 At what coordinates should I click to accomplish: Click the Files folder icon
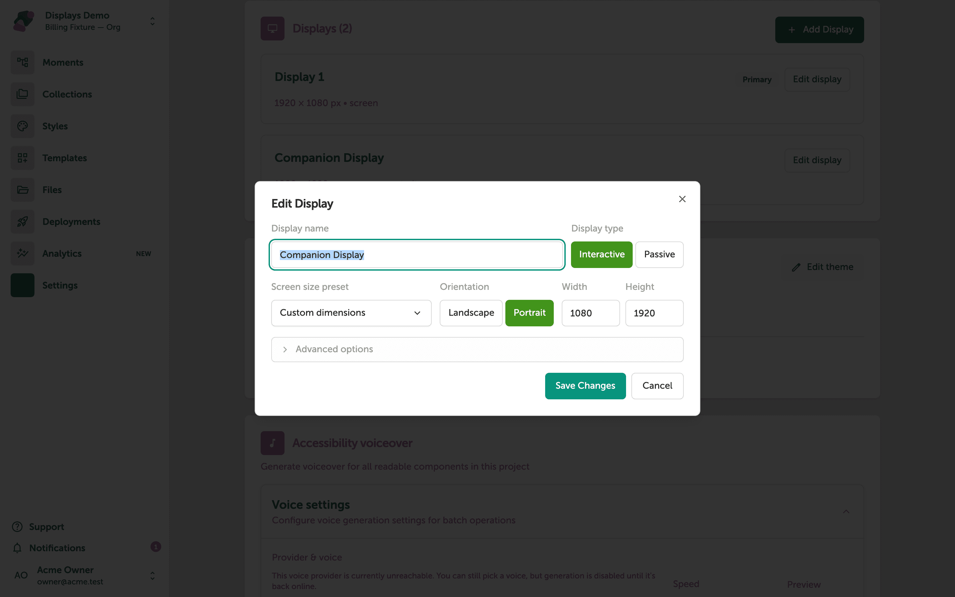tap(23, 190)
